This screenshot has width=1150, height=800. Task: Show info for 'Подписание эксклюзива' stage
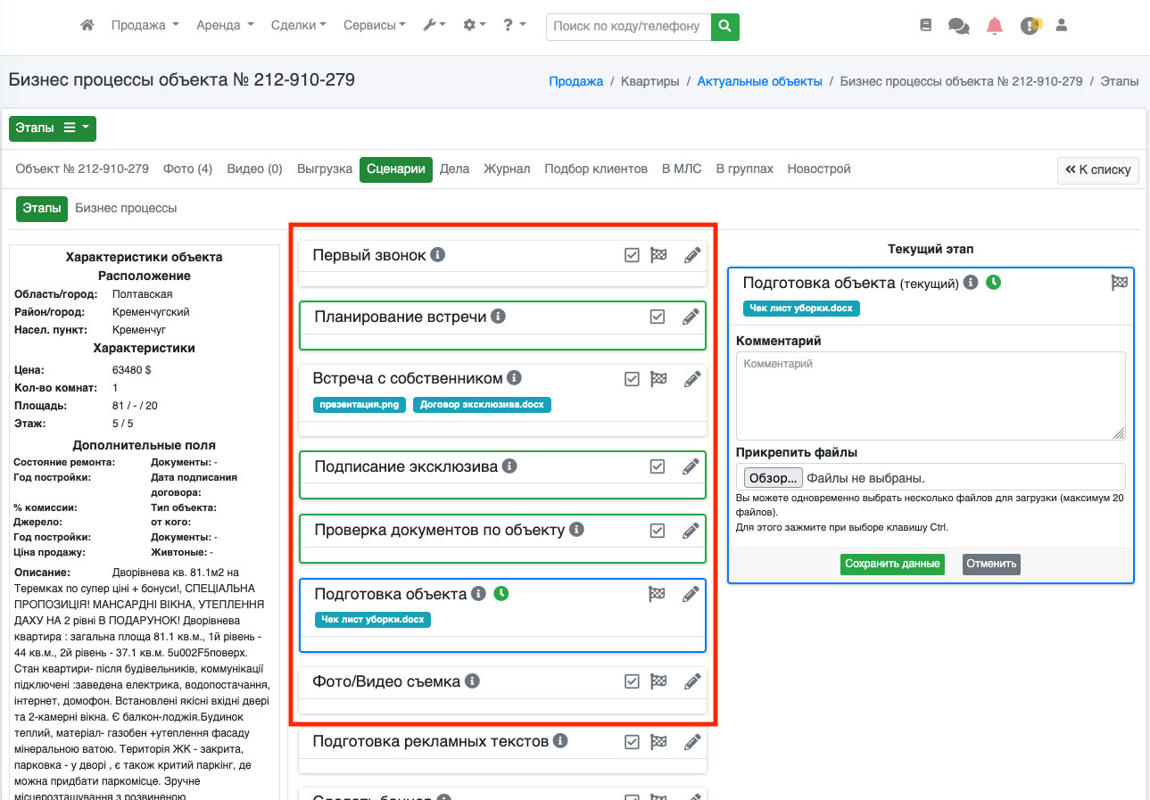pyautogui.click(x=509, y=466)
